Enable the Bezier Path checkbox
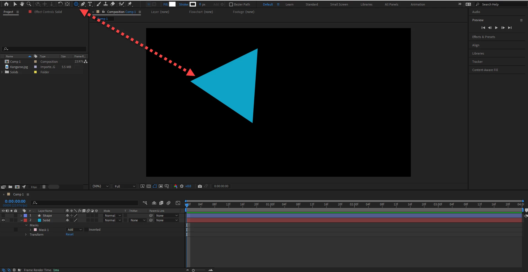 click(231, 4)
